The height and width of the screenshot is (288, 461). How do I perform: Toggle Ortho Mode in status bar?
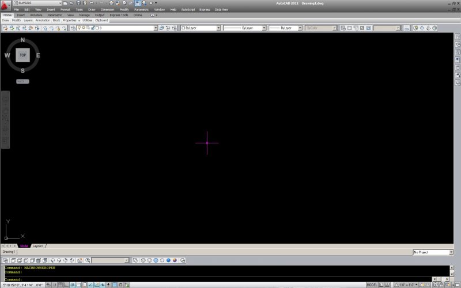click(66, 285)
